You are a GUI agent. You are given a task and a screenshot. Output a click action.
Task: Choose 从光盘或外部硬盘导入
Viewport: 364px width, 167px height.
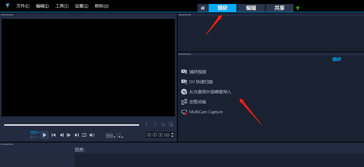210,92
